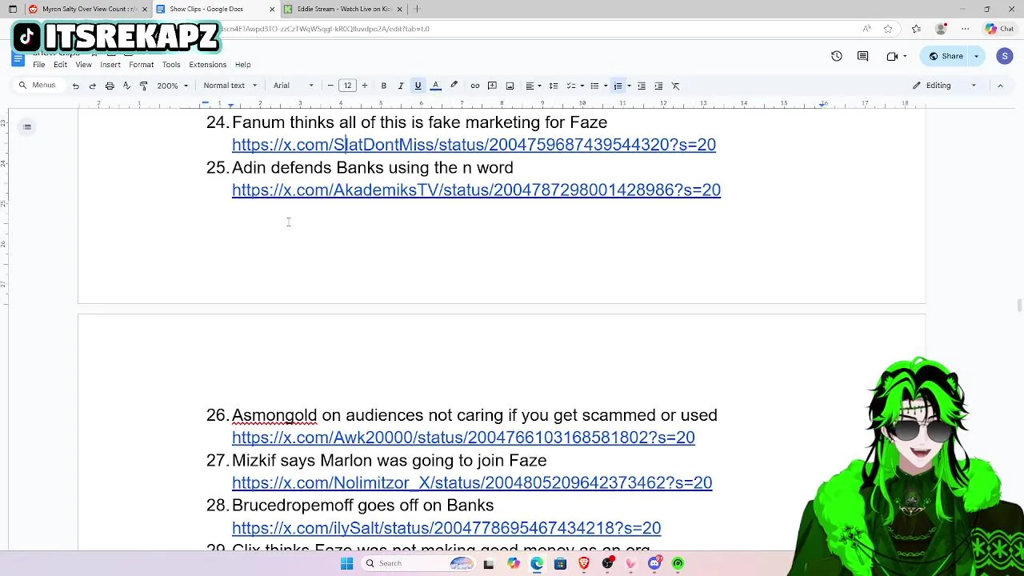Screen dimensions: 1024x576
Task: Open the AkademiksTV status link
Action: (x=476, y=190)
